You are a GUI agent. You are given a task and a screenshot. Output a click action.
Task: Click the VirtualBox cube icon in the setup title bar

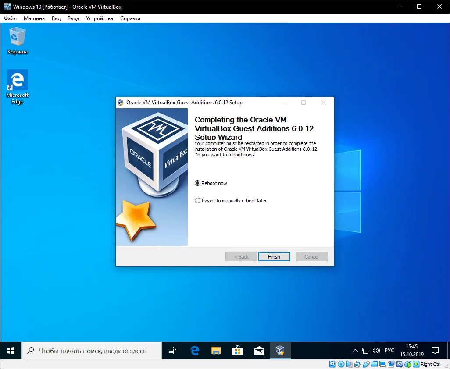point(121,103)
